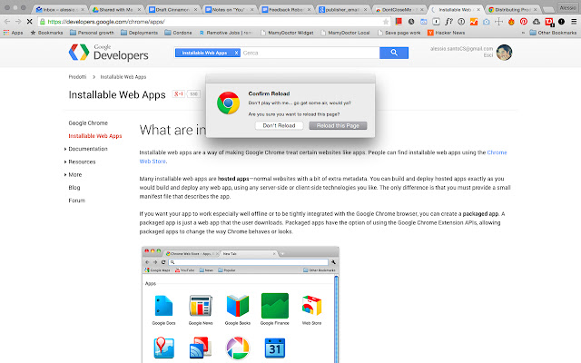The image size is (581, 363).
Task: Open the MarryDoctor Local bookmark
Action: [x=345, y=33]
